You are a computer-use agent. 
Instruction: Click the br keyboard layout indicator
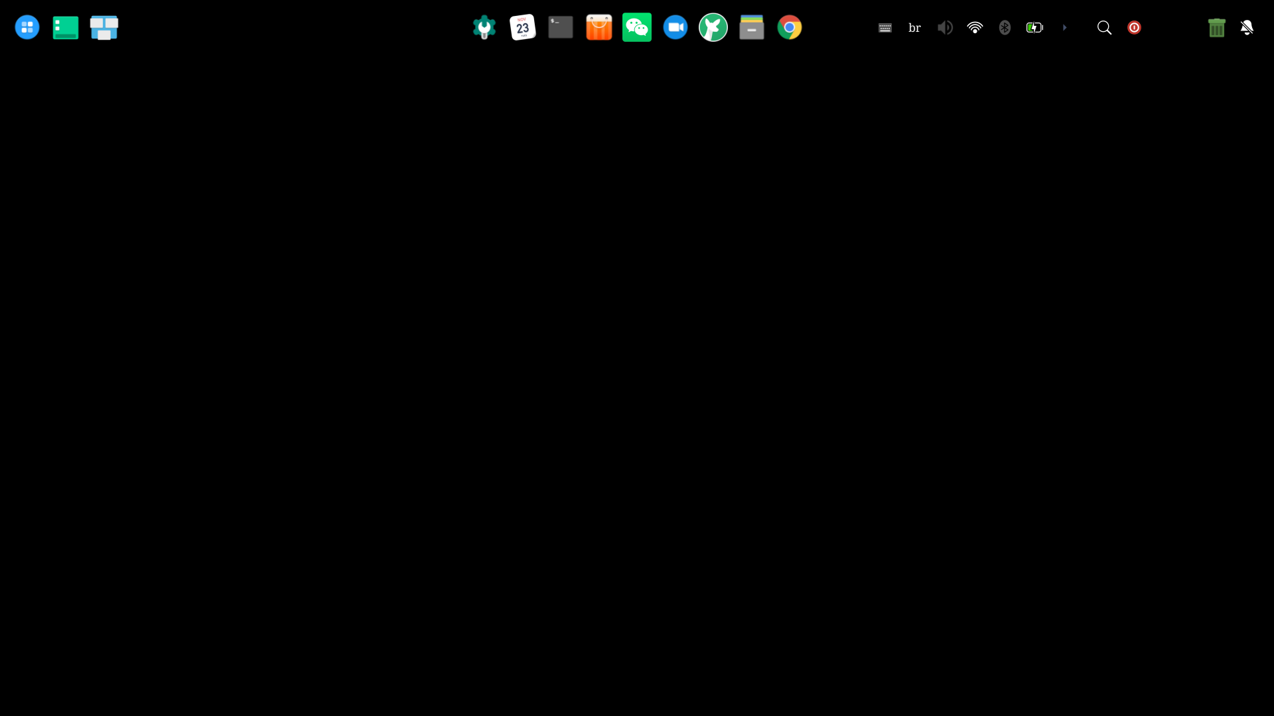coord(915,27)
